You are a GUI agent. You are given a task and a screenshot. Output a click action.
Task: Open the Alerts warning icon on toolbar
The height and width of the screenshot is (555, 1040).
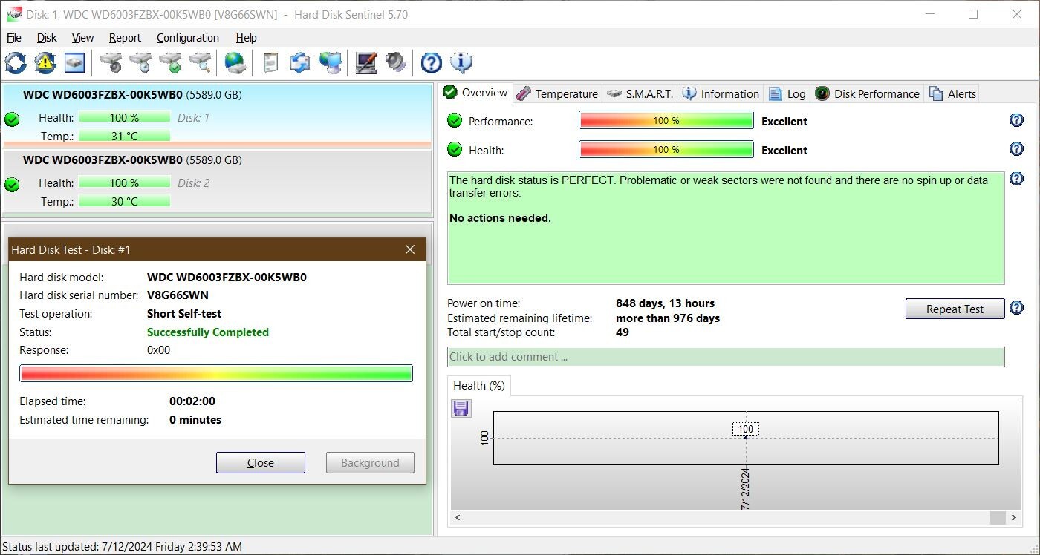click(44, 62)
